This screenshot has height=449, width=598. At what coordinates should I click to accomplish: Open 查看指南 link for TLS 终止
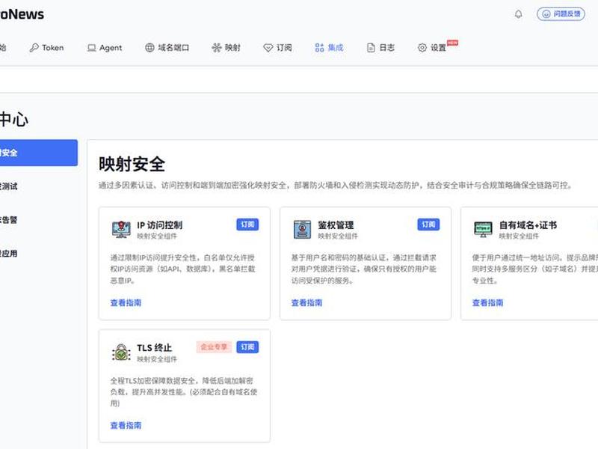(x=126, y=425)
